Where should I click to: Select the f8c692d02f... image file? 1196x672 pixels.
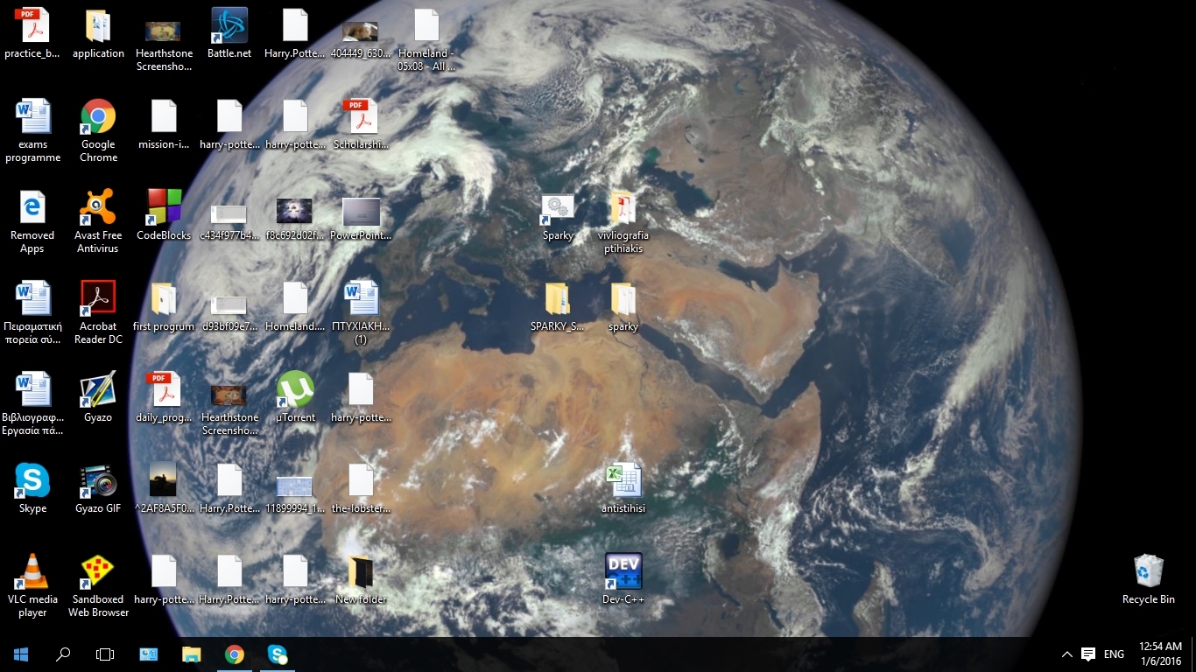pos(295,219)
